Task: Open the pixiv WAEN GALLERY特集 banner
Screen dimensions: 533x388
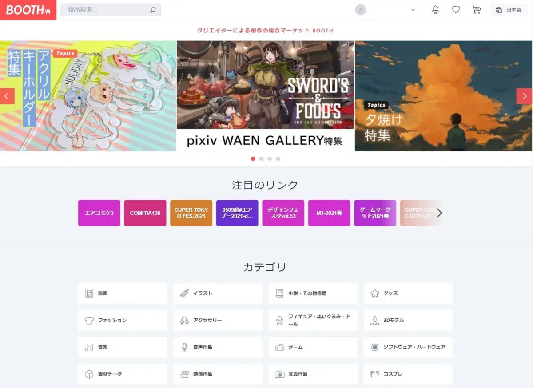Action: (x=266, y=96)
